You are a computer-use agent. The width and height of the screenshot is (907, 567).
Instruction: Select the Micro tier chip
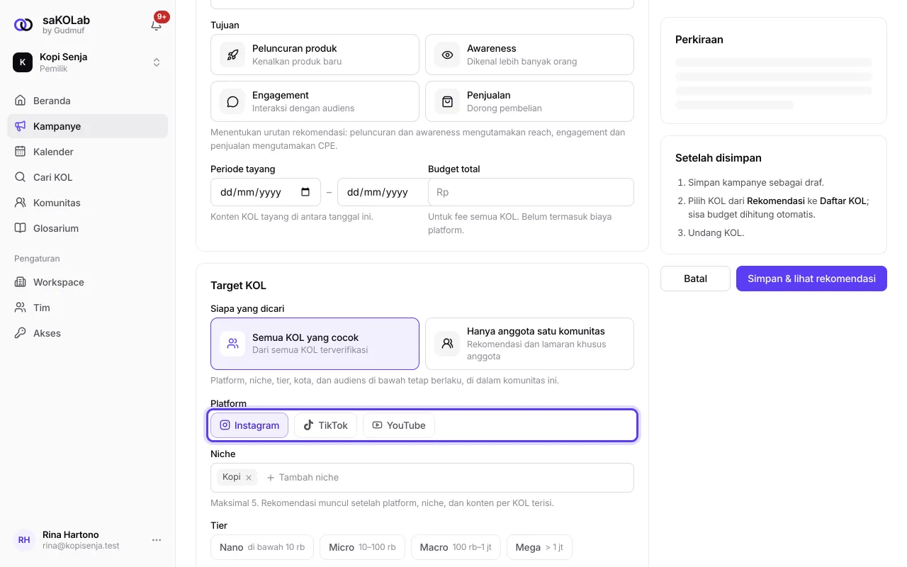coord(362,547)
